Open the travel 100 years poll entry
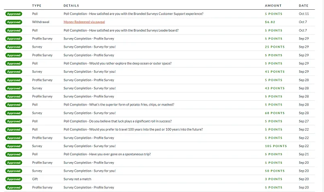The height and width of the screenshot is (192, 324). tap(133, 129)
